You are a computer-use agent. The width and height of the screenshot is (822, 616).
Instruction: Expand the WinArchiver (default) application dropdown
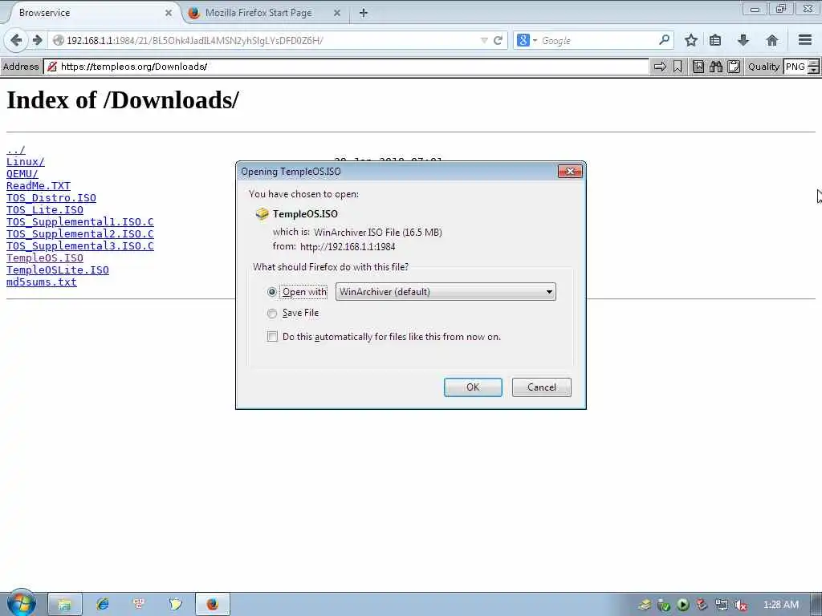point(446,292)
